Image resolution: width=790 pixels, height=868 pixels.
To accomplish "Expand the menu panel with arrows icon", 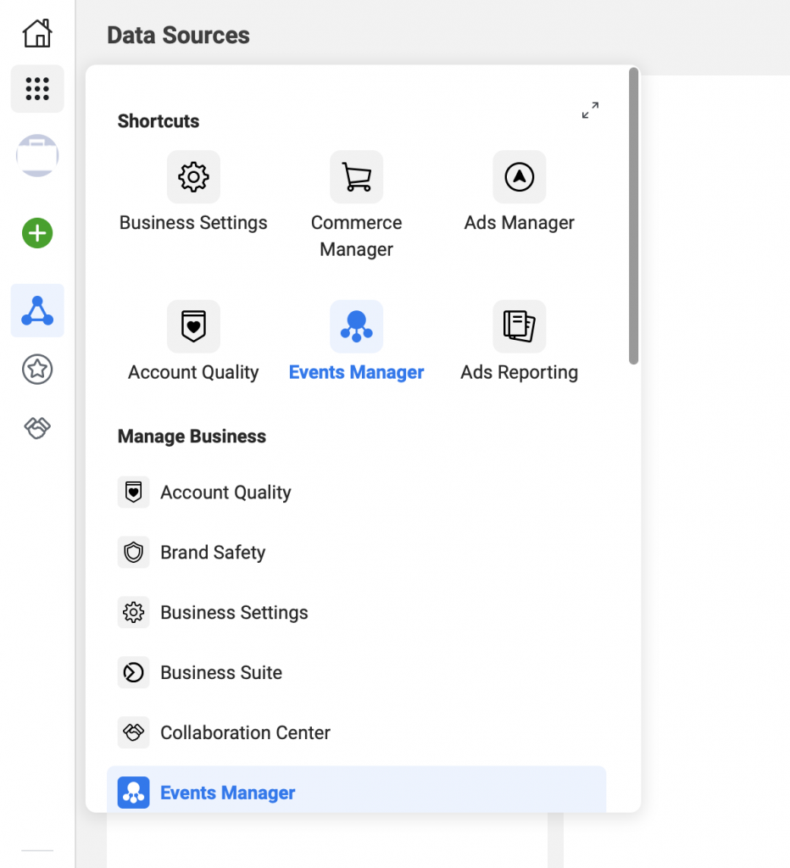I will (x=590, y=110).
